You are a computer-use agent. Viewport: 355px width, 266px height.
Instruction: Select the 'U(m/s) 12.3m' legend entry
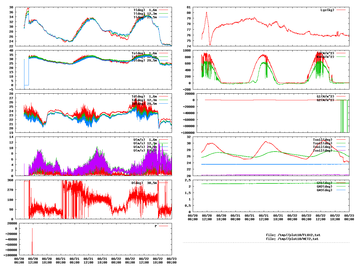[145, 143]
